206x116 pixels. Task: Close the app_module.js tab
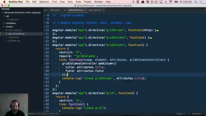point(104,10)
